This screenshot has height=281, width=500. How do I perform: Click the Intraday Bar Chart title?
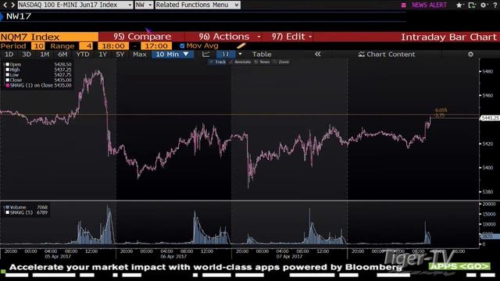[448, 37]
